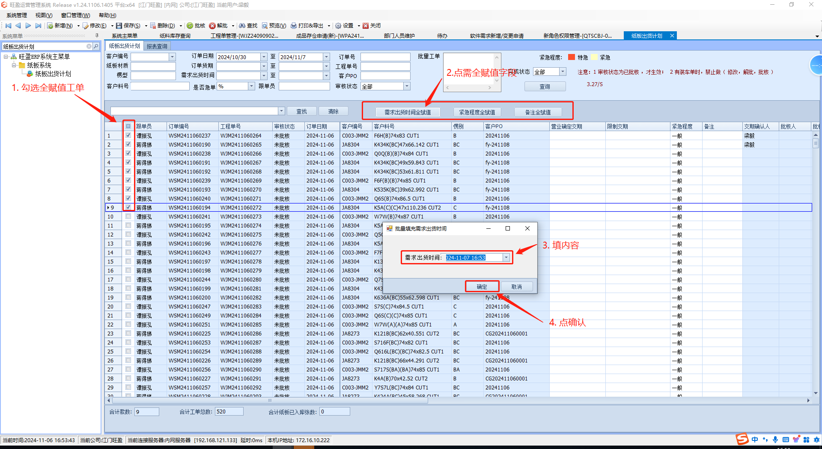Open the 窗口管理(W) menu
The height and width of the screenshot is (449, 822).
point(75,15)
